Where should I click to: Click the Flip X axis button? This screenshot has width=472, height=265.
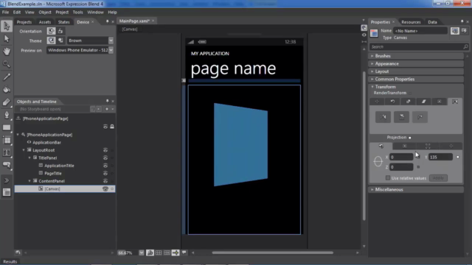point(383,117)
